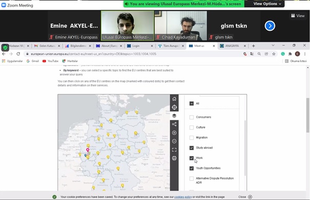Activate the locate-me crosshair map tool

(174, 107)
